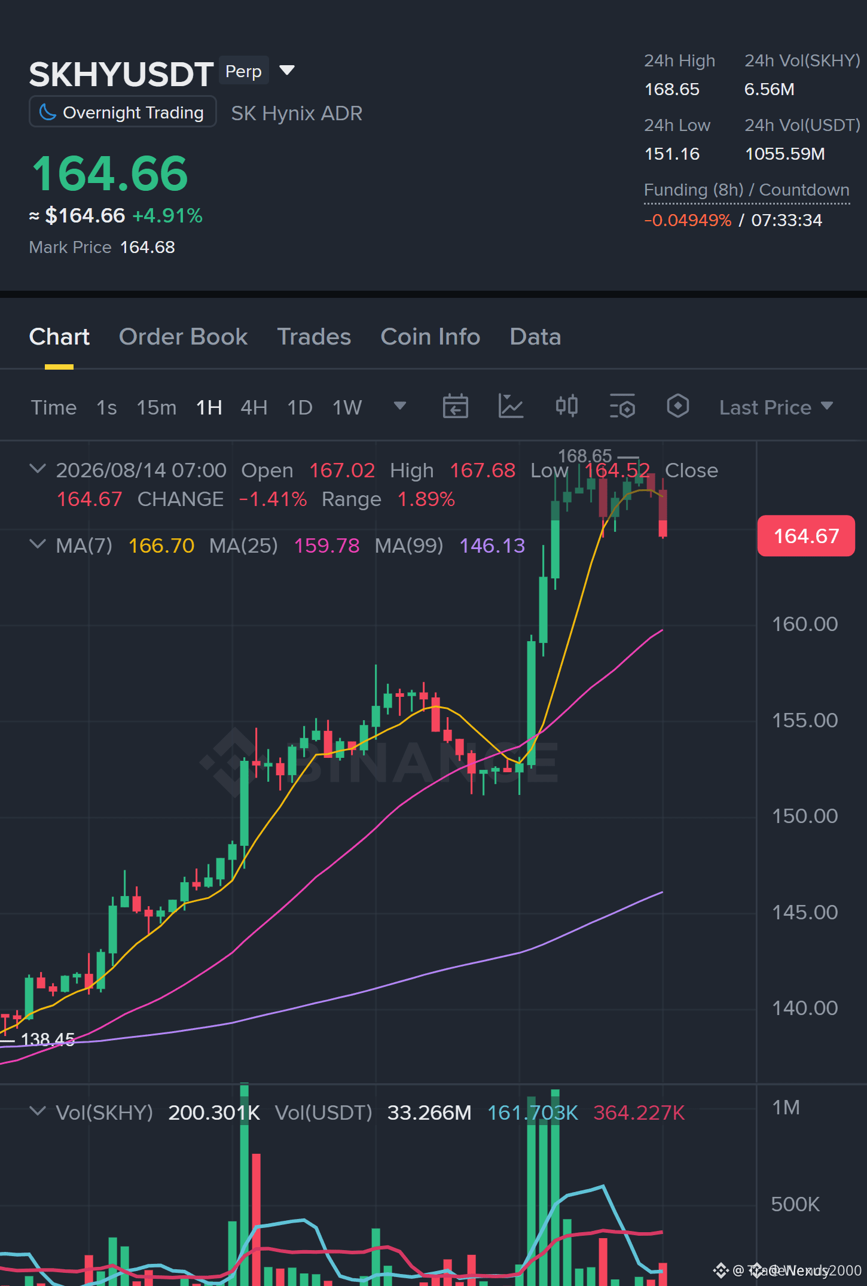Collapse the MA indicator legend row
867x1286 pixels.
click(38, 544)
